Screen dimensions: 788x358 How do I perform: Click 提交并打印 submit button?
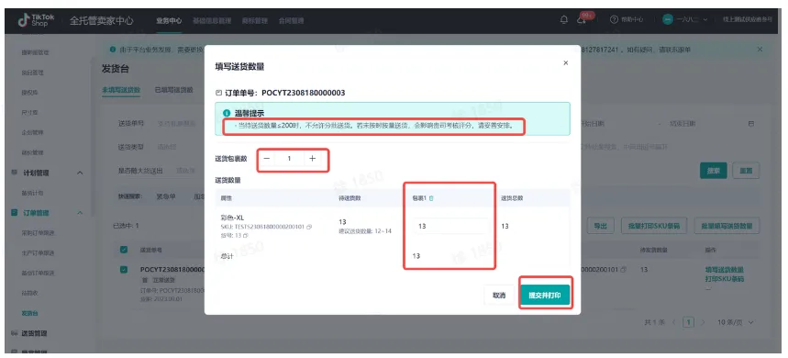[x=545, y=296]
